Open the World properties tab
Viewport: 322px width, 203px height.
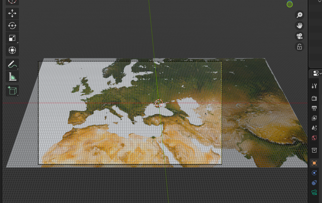314,138
